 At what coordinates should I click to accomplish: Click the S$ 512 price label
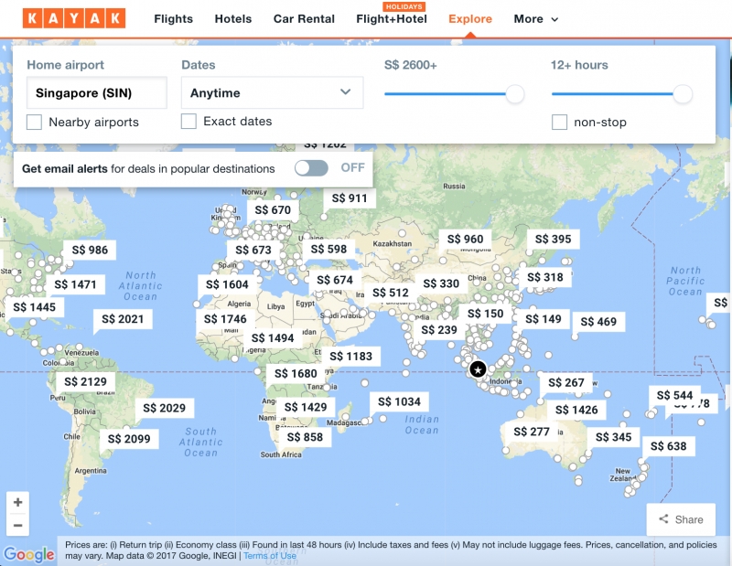[391, 293]
